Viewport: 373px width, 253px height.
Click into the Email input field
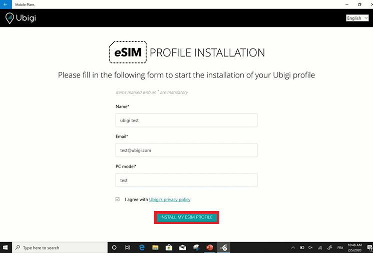pyautogui.click(x=186, y=150)
